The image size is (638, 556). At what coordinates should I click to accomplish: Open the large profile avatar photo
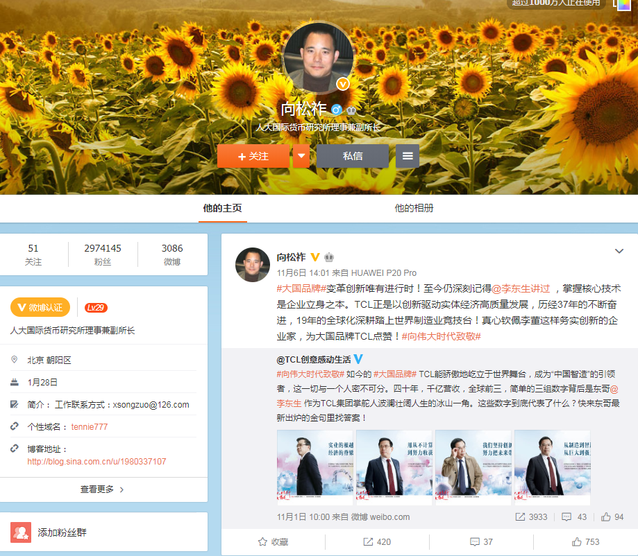point(318,58)
